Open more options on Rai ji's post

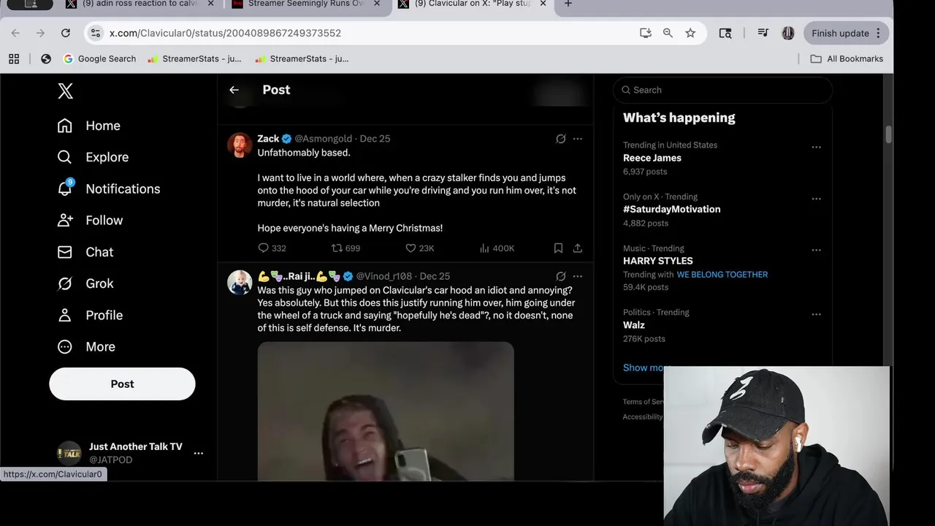point(578,276)
